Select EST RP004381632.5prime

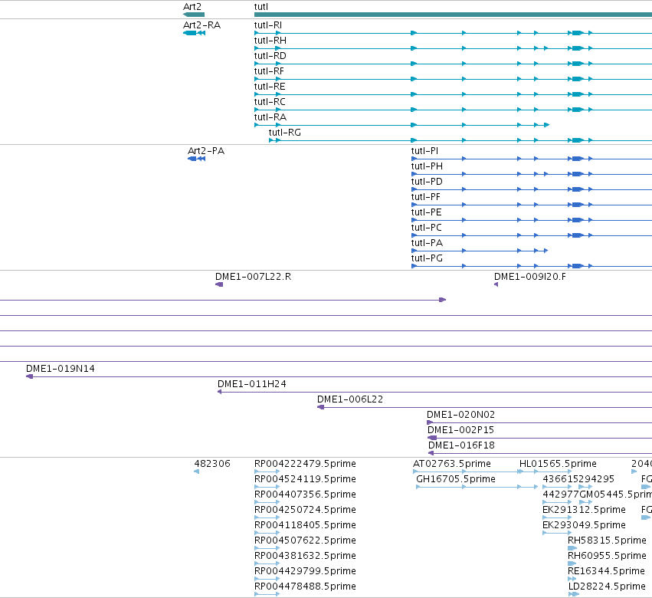coord(305,556)
